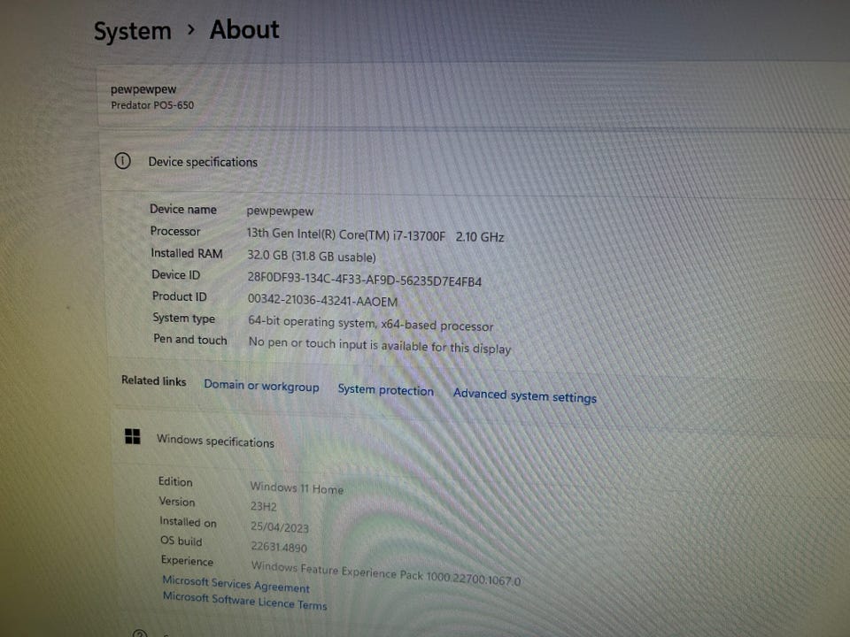
Task: Click the Installed on label
Action: pyautogui.click(x=188, y=522)
